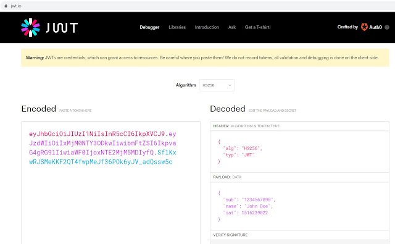The image size is (395, 244).
Task: Click the PAYLOAD: DATA section label
Action: point(227,177)
